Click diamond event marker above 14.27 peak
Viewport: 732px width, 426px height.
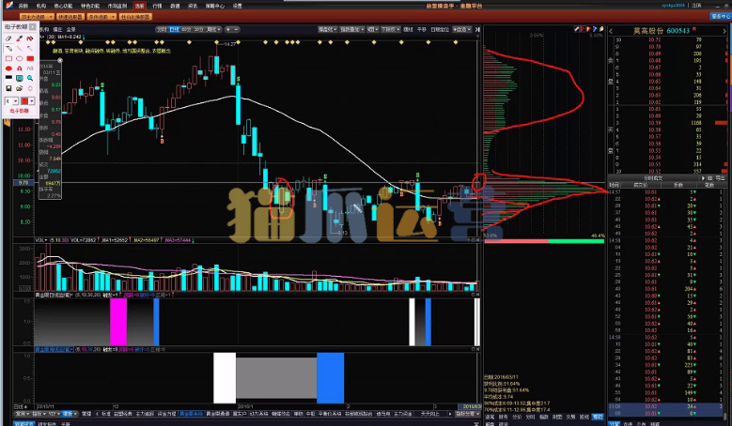(x=217, y=42)
